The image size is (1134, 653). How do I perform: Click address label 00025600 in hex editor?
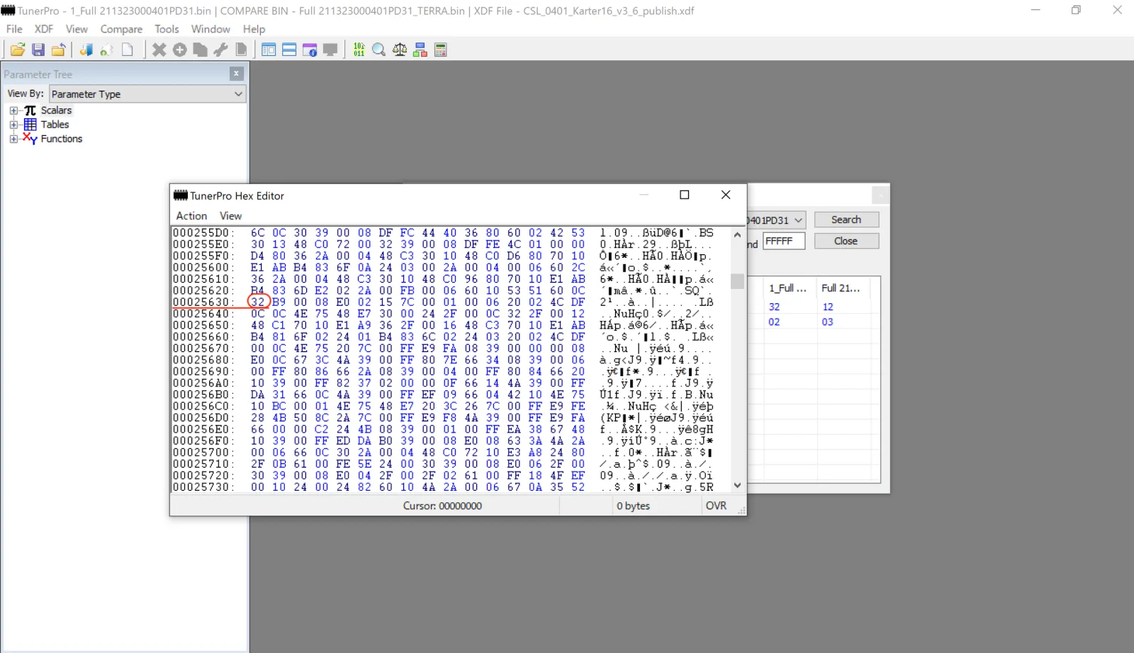(202, 267)
